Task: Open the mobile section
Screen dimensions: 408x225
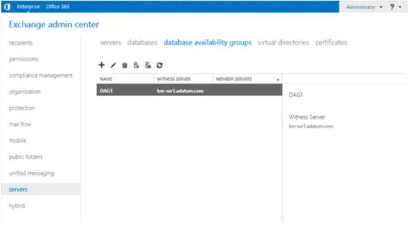Action: tap(18, 141)
